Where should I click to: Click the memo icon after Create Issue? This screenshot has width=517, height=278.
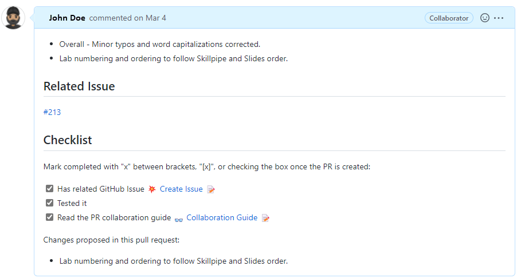click(x=211, y=189)
